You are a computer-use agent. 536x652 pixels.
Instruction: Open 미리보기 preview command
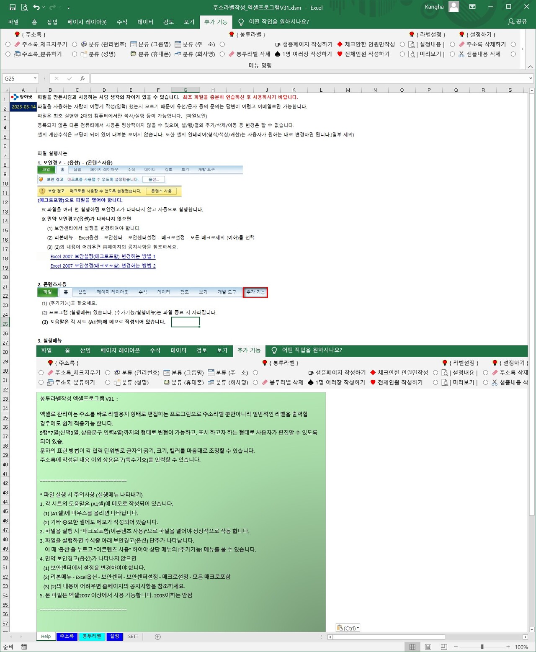pos(427,54)
